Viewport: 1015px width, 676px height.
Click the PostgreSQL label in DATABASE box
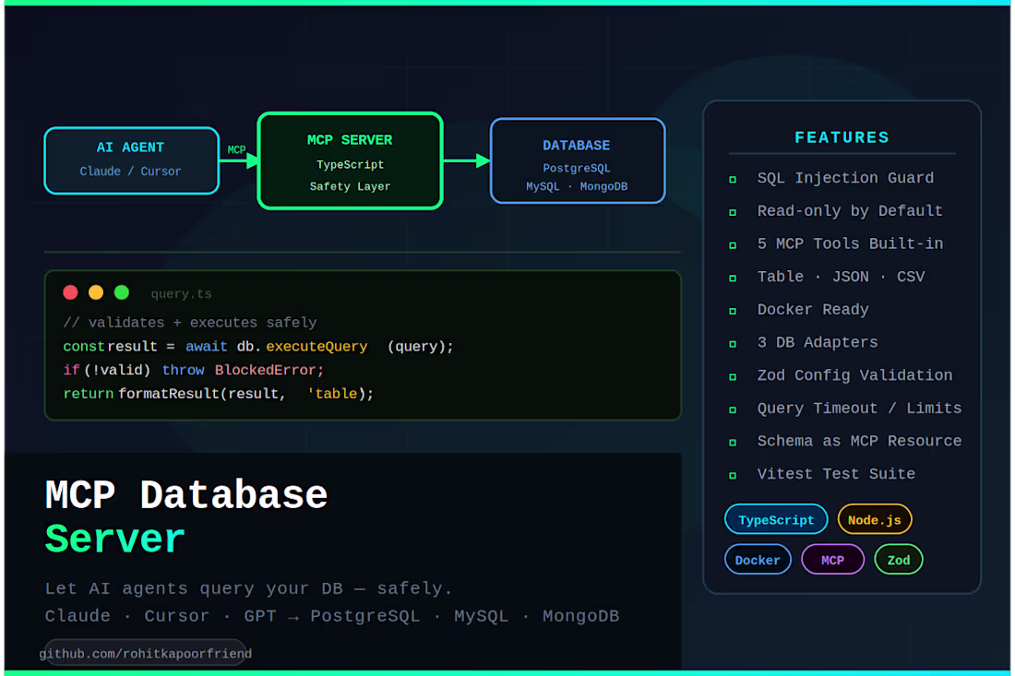tap(576, 168)
